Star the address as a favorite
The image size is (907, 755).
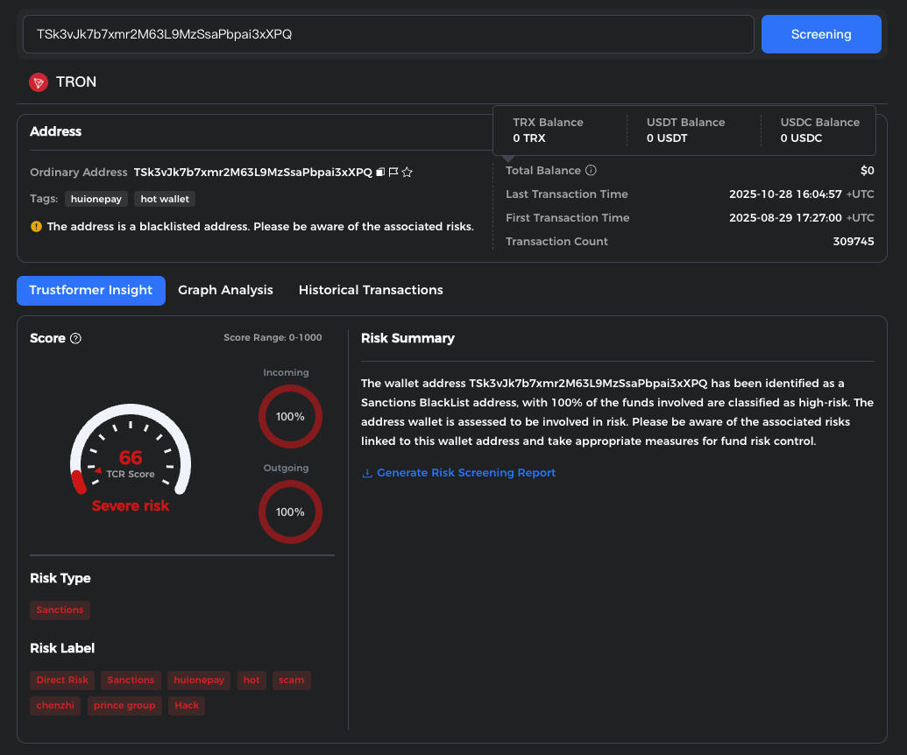(x=407, y=173)
